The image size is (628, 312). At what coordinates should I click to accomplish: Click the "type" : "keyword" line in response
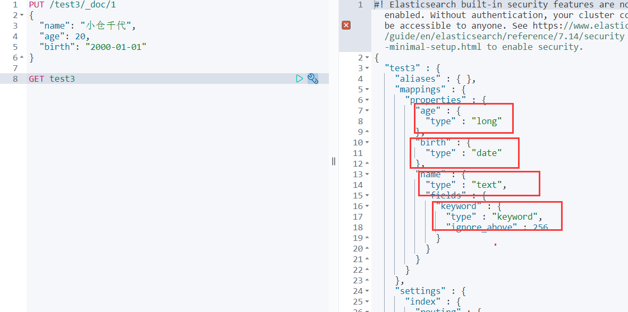pyautogui.click(x=494, y=216)
